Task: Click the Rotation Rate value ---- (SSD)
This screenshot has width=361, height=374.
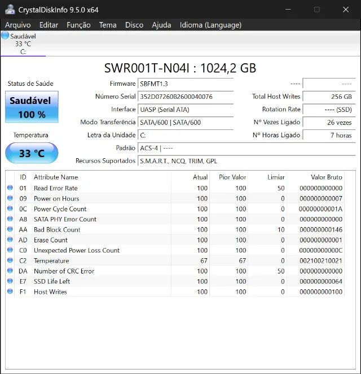Action: click(329, 110)
